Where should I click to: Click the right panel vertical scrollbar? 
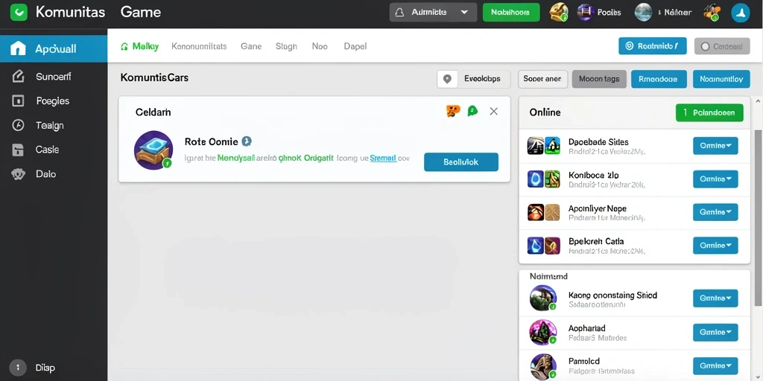click(x=758, y=219)
